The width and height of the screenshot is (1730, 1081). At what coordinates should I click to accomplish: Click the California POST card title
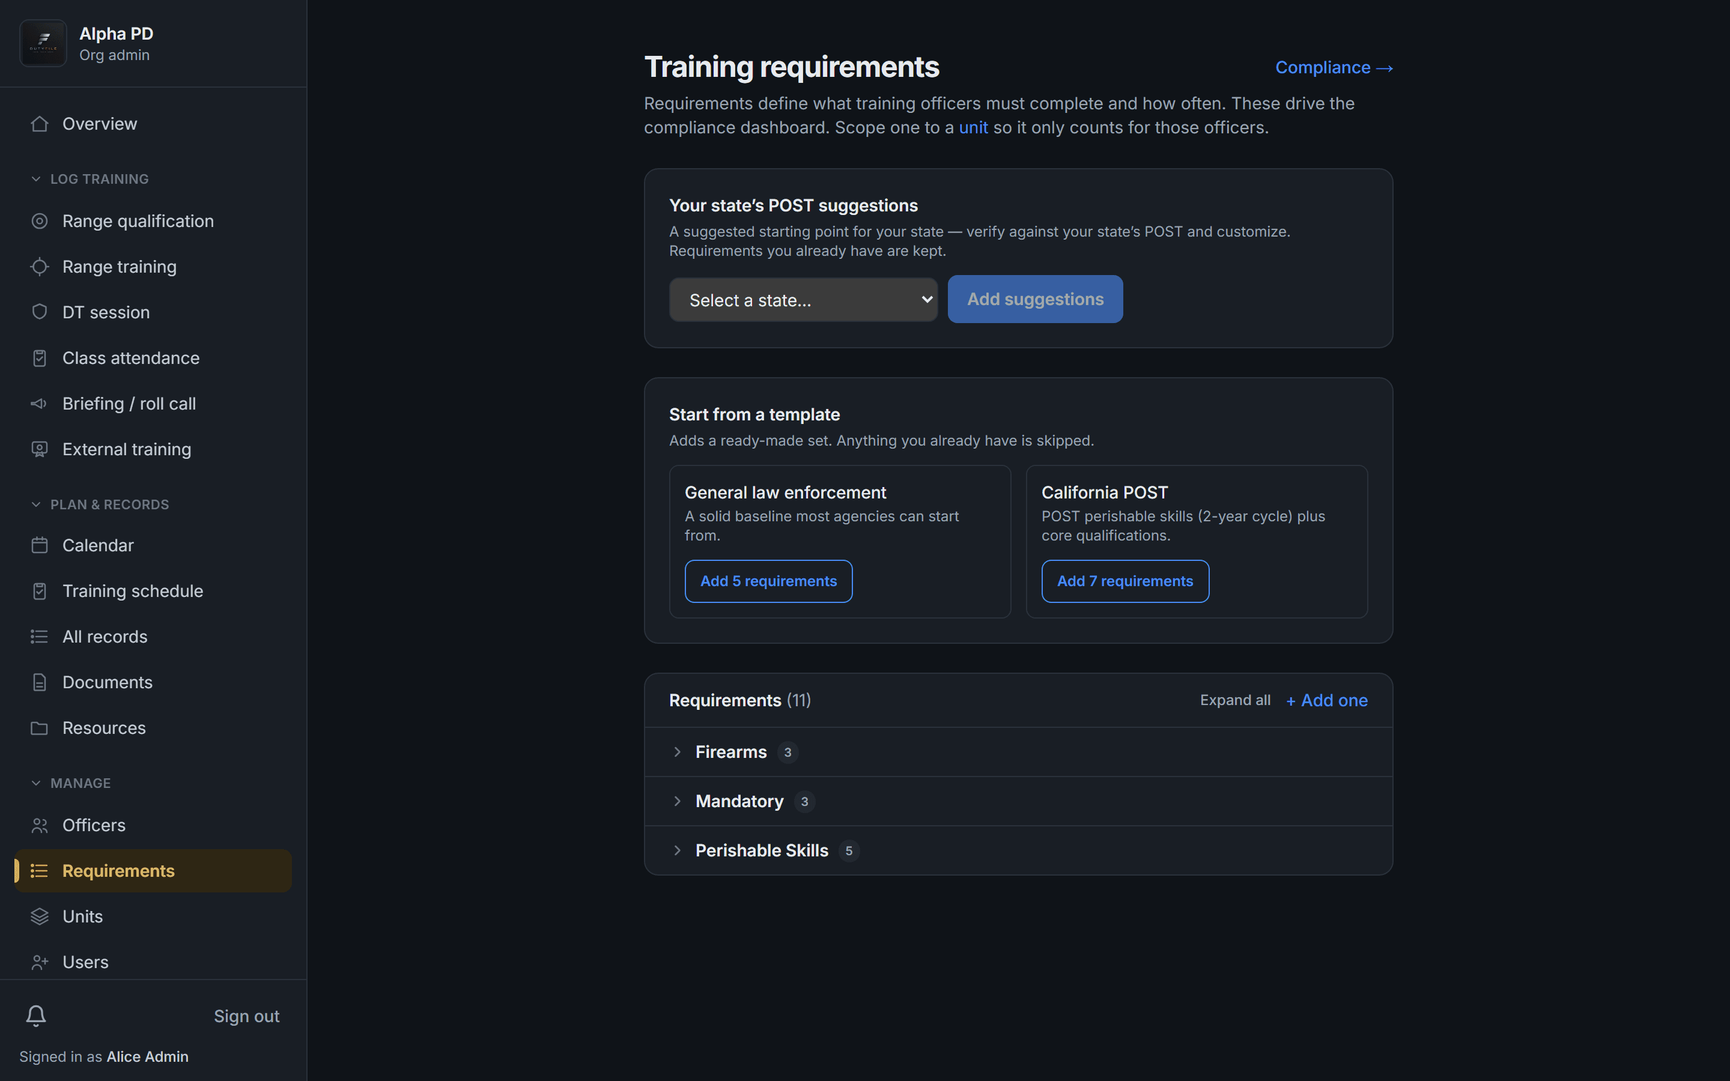point(1105,492)
